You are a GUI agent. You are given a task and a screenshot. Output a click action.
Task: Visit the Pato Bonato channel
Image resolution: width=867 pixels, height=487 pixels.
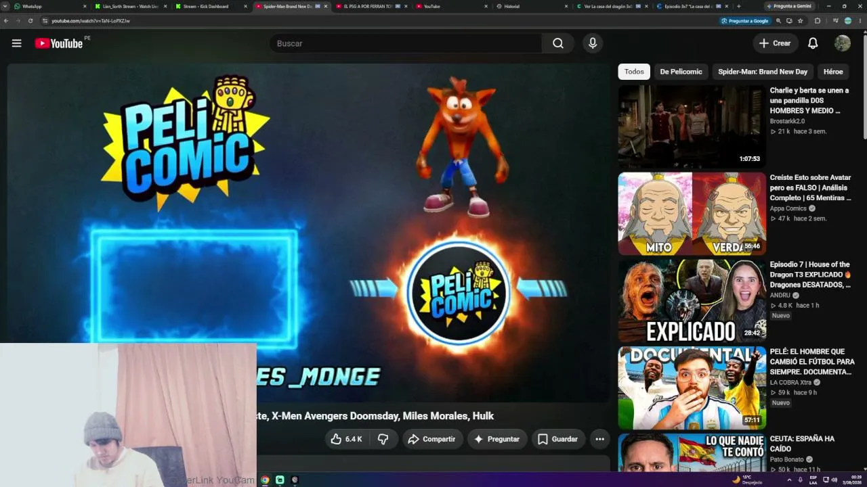787,460
